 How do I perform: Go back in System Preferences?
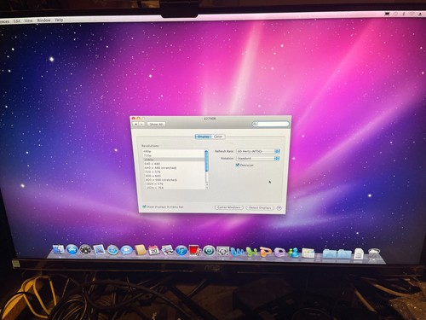135,125
